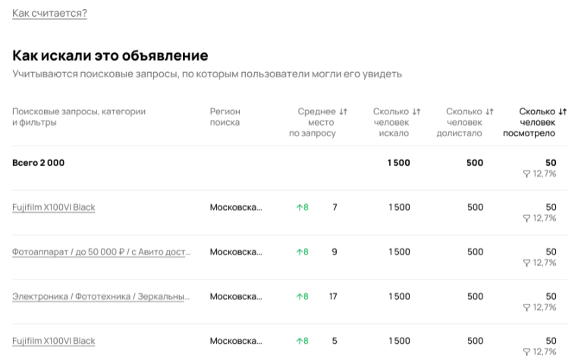Click the funnel icon in the "Всего 2 000" row
The height and width of the screenshot is (356, 575).
tap(526, 173)
